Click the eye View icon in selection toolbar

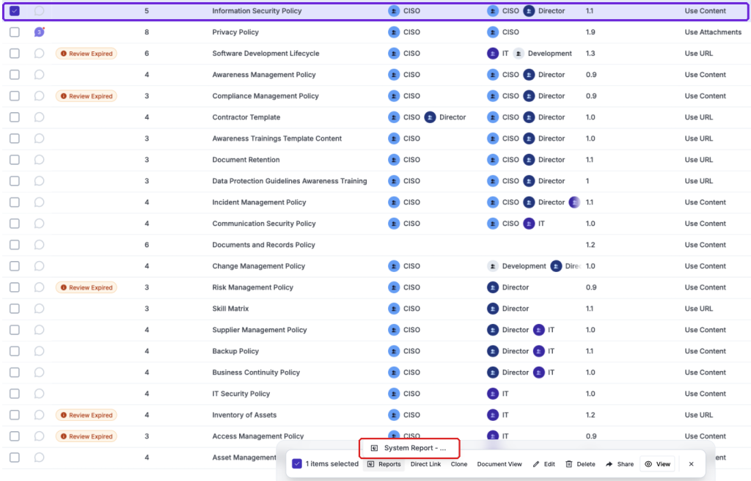coord(648,463)
